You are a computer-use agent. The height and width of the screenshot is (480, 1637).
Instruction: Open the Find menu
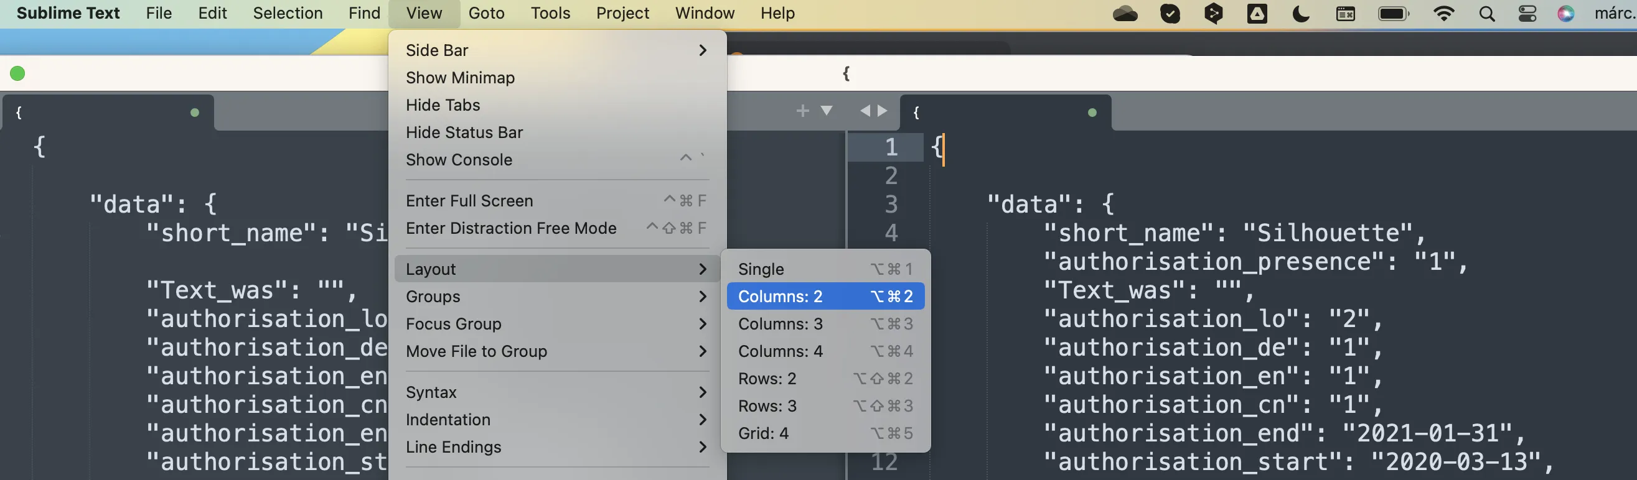coord(364,13)
